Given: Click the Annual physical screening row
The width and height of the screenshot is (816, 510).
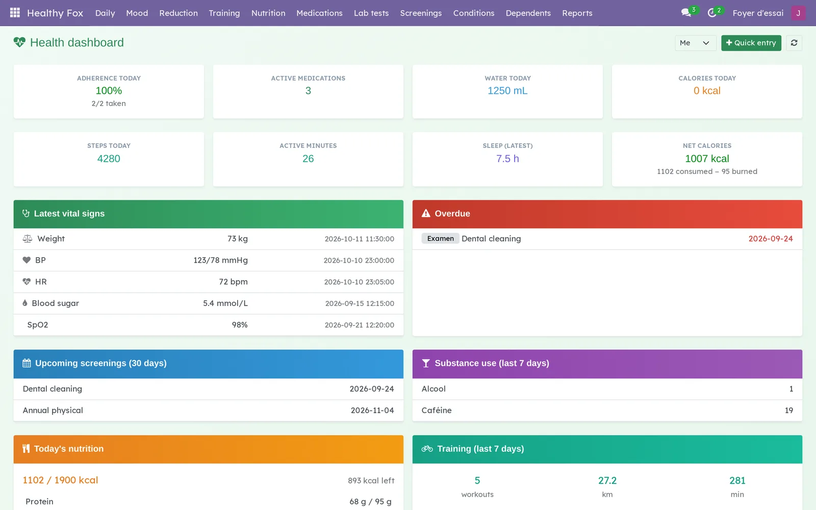Looking at the screenshot, I should [208, 411].
